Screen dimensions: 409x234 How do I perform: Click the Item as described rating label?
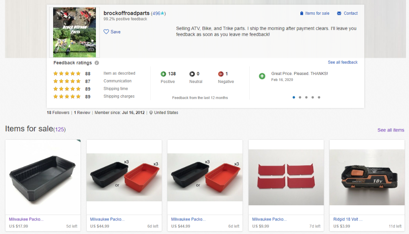pyautogui.click(x=119, y=73)
